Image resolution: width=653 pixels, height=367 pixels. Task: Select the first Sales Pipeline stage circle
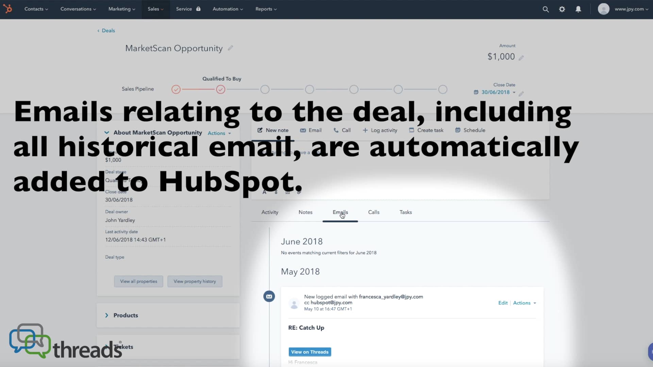[x=176, y=89]
